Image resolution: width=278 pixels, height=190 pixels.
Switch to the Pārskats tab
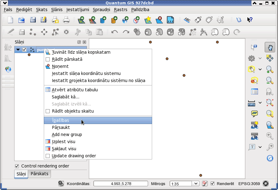click(39, 174)
